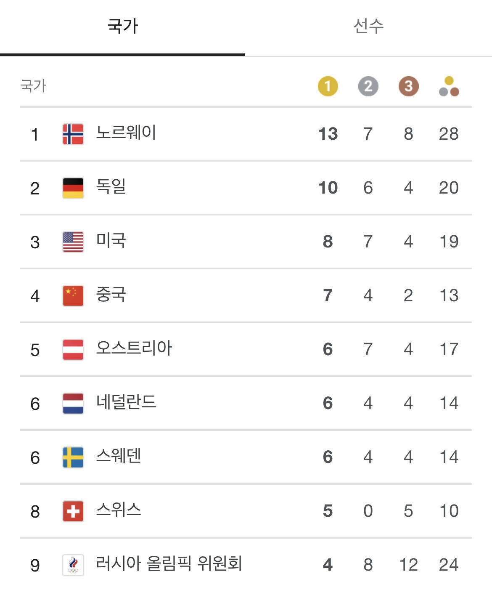Click the bronze medal column icon

[x=408, y=86]
